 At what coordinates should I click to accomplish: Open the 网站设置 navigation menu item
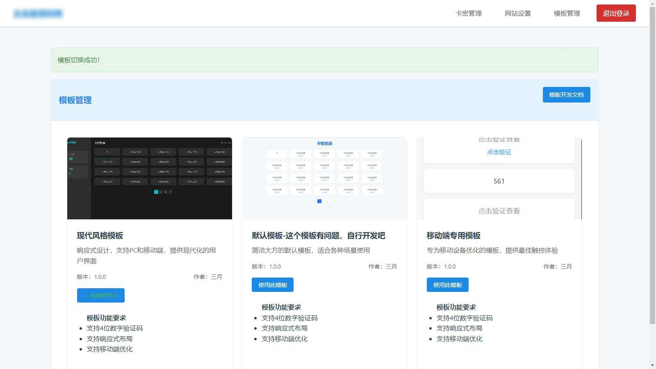(518, 13)
